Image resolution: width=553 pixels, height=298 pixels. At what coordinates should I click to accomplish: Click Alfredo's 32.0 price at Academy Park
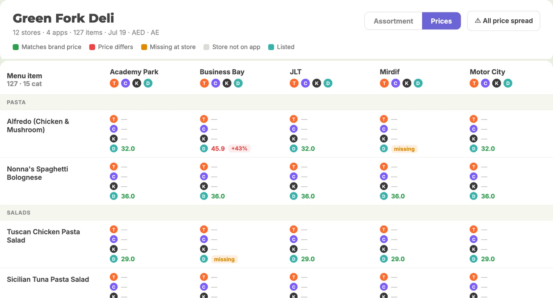tap(128, 149)
